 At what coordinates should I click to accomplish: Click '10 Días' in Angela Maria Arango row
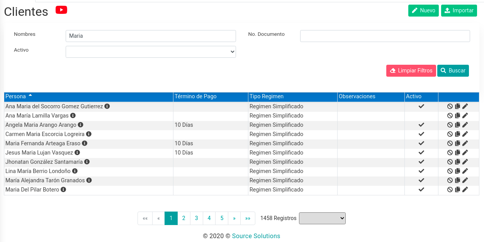click(184, 125)
